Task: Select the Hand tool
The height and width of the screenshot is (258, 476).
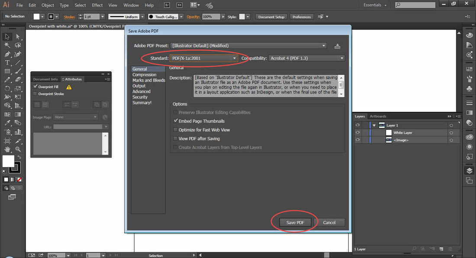Action: click(7, 149)
